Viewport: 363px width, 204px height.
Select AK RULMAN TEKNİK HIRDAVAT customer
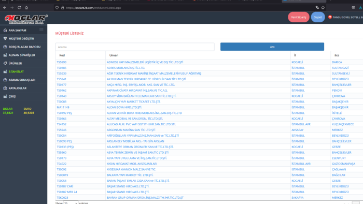146,79
